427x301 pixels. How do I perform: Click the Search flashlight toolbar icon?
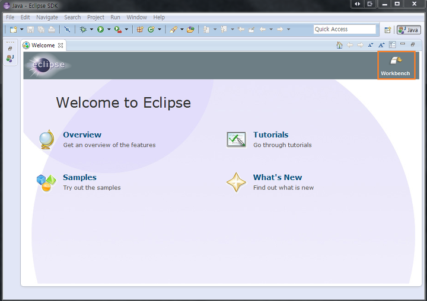173,30
